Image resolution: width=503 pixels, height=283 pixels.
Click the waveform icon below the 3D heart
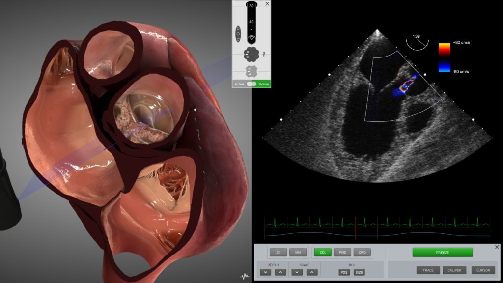coord(245,277)
